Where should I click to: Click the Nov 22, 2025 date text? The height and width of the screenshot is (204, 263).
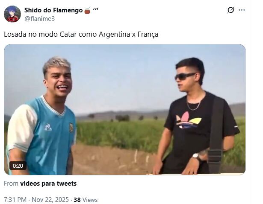tap(50, 200)
